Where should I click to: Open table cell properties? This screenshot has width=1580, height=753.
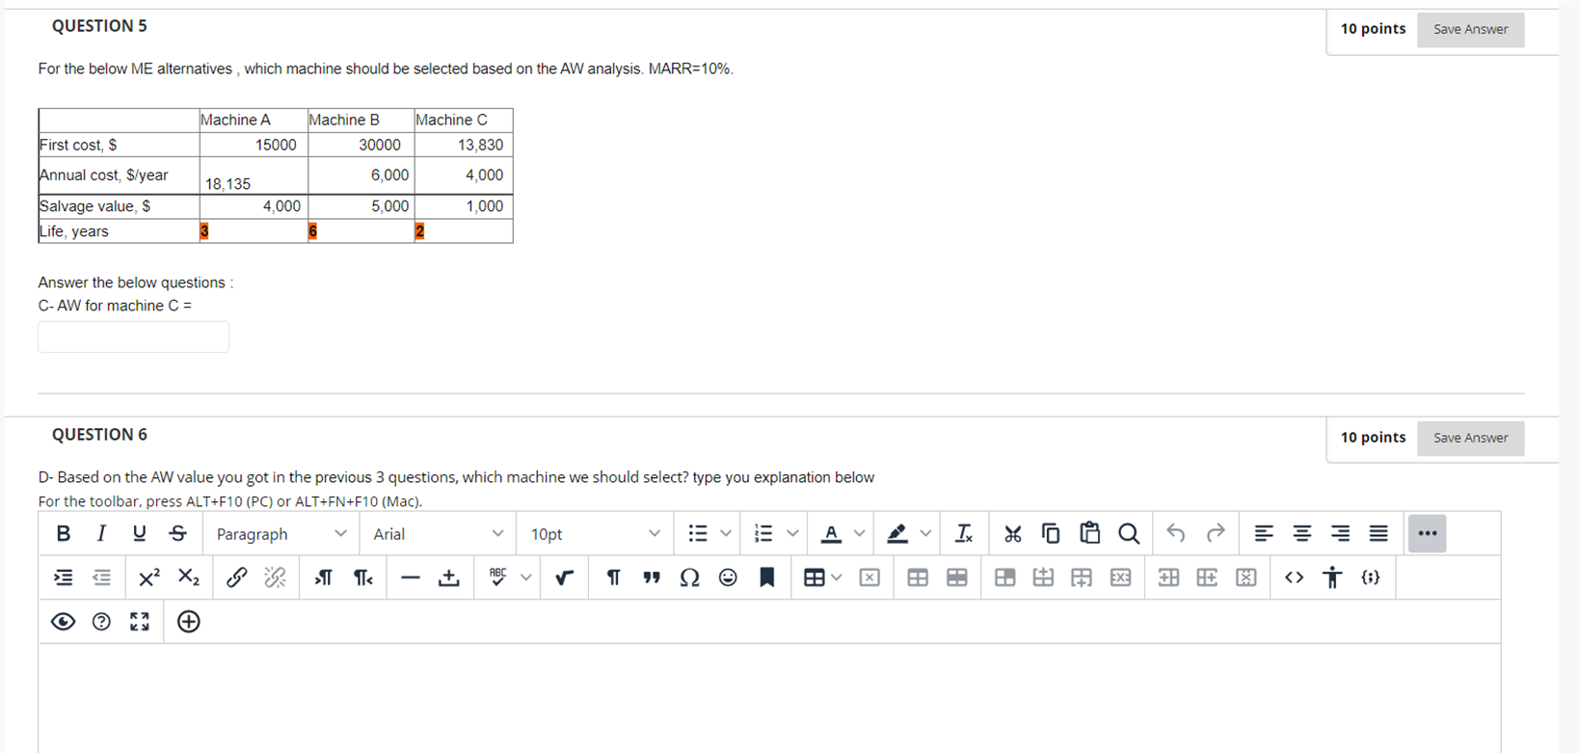pyautogui.click(x=1004, y=578)
